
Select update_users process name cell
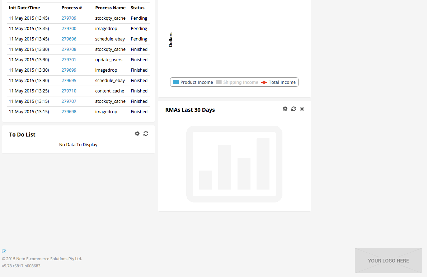[109, 59]
